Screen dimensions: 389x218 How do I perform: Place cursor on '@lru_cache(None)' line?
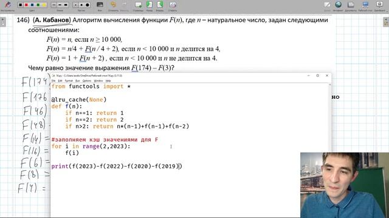(x=79, y=99)
